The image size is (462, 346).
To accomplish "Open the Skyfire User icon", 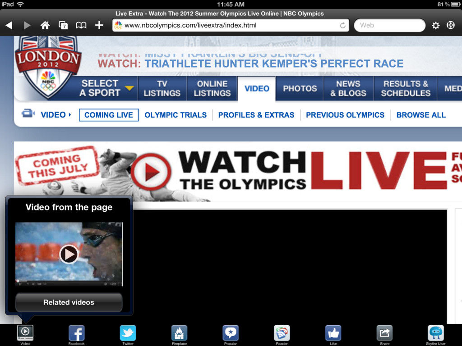I will point(436,333).
